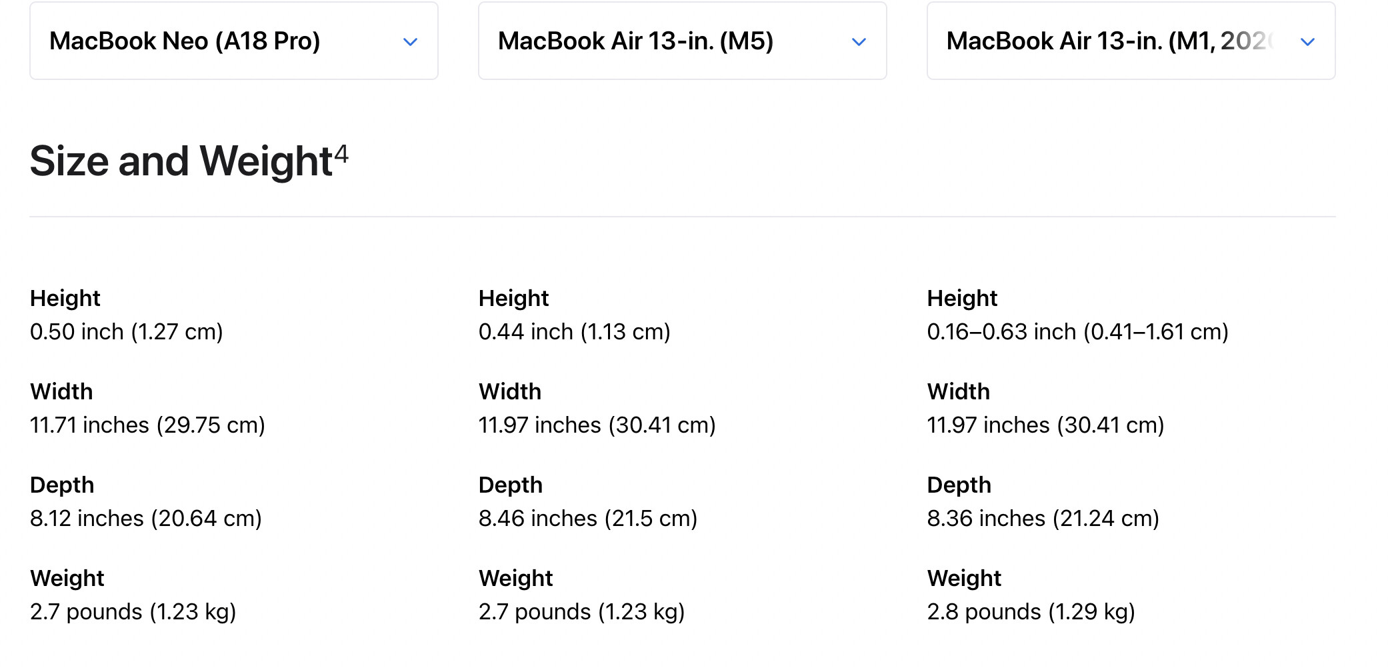Click the chevron arrow beside MacBook Neo
Viewport: 1392px width, 672px height.
411,42
